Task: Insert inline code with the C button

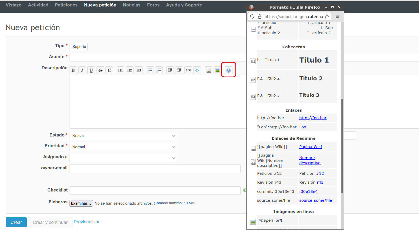Action: 109,70
